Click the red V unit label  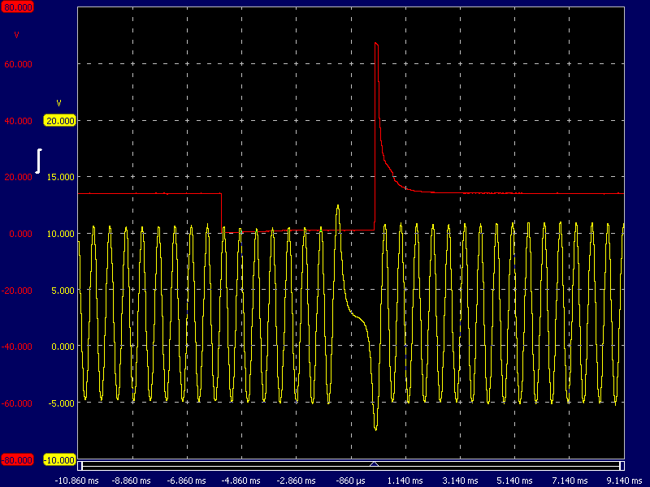coord(16,35)
